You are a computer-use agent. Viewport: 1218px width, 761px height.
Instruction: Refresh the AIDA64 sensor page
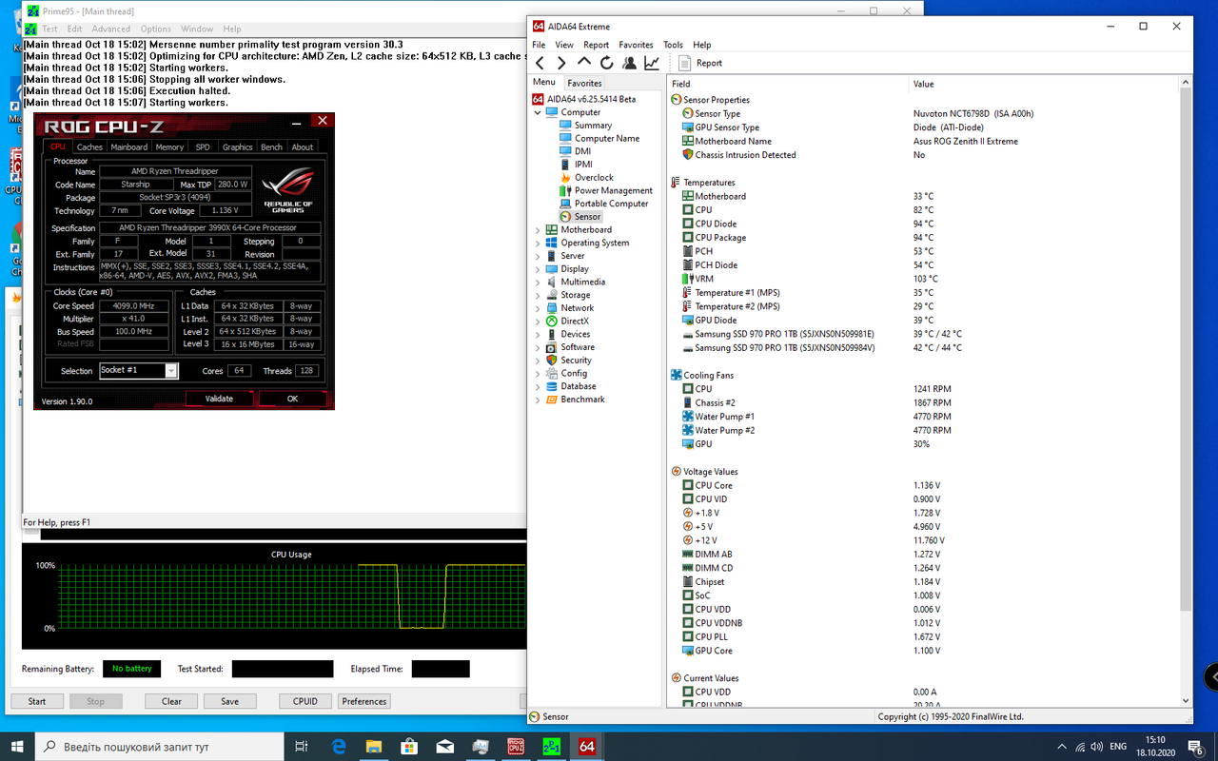point(606,63)
